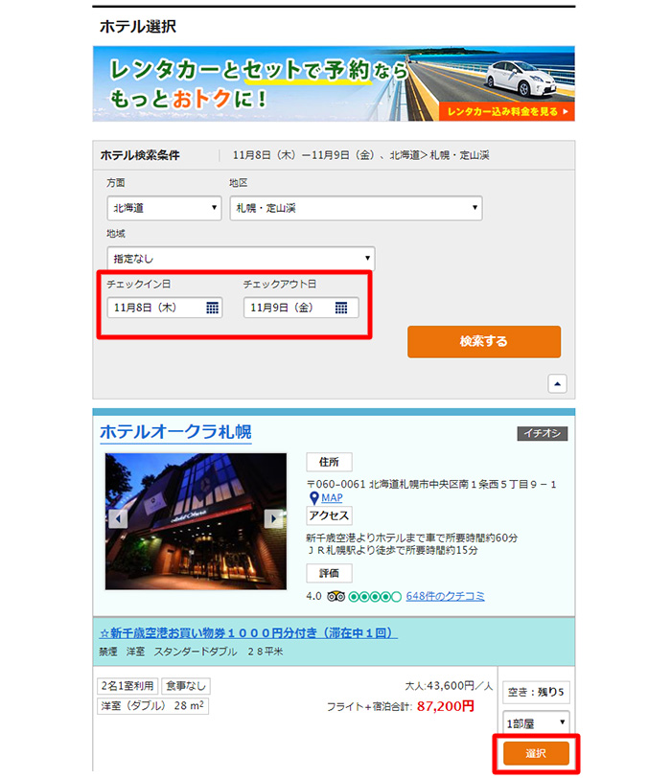The height and width of the screenshot is (778, 671).
Task: Click the ホテル検索条件 heading
Action: (x=140, y=155)
